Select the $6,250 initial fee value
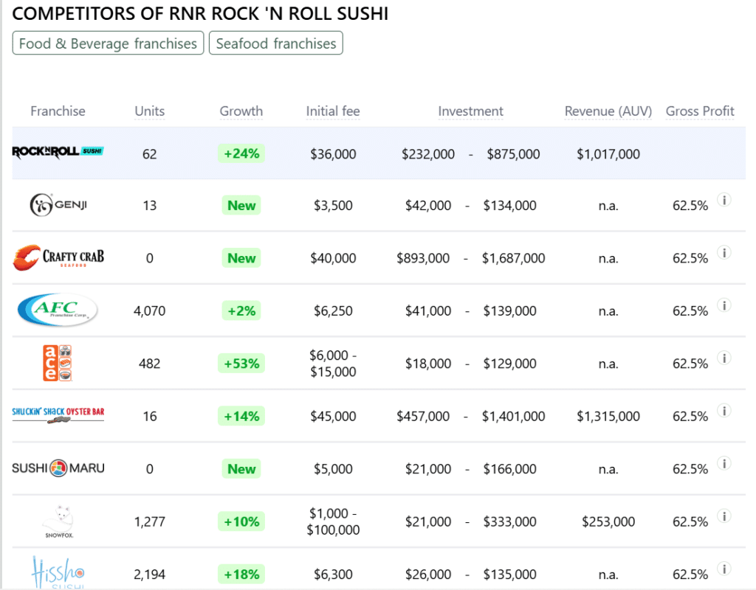 [x=333, y=311]
